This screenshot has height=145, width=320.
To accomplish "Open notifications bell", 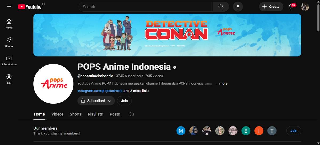I will (291, 7).
